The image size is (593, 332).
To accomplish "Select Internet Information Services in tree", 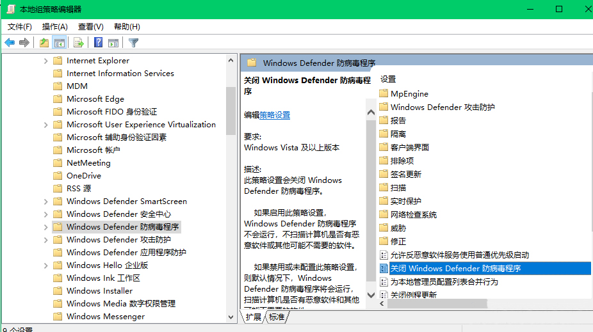I will (x=120, y=74).
